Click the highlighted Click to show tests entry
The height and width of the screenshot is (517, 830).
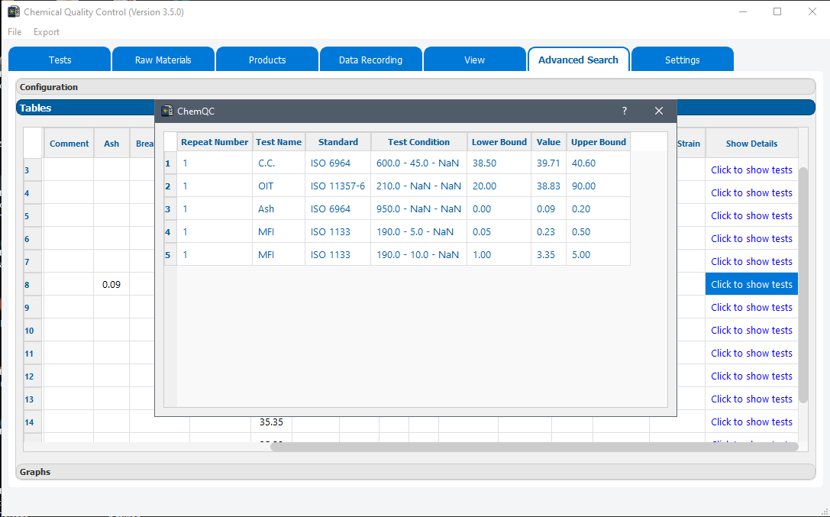click(751, 283)
